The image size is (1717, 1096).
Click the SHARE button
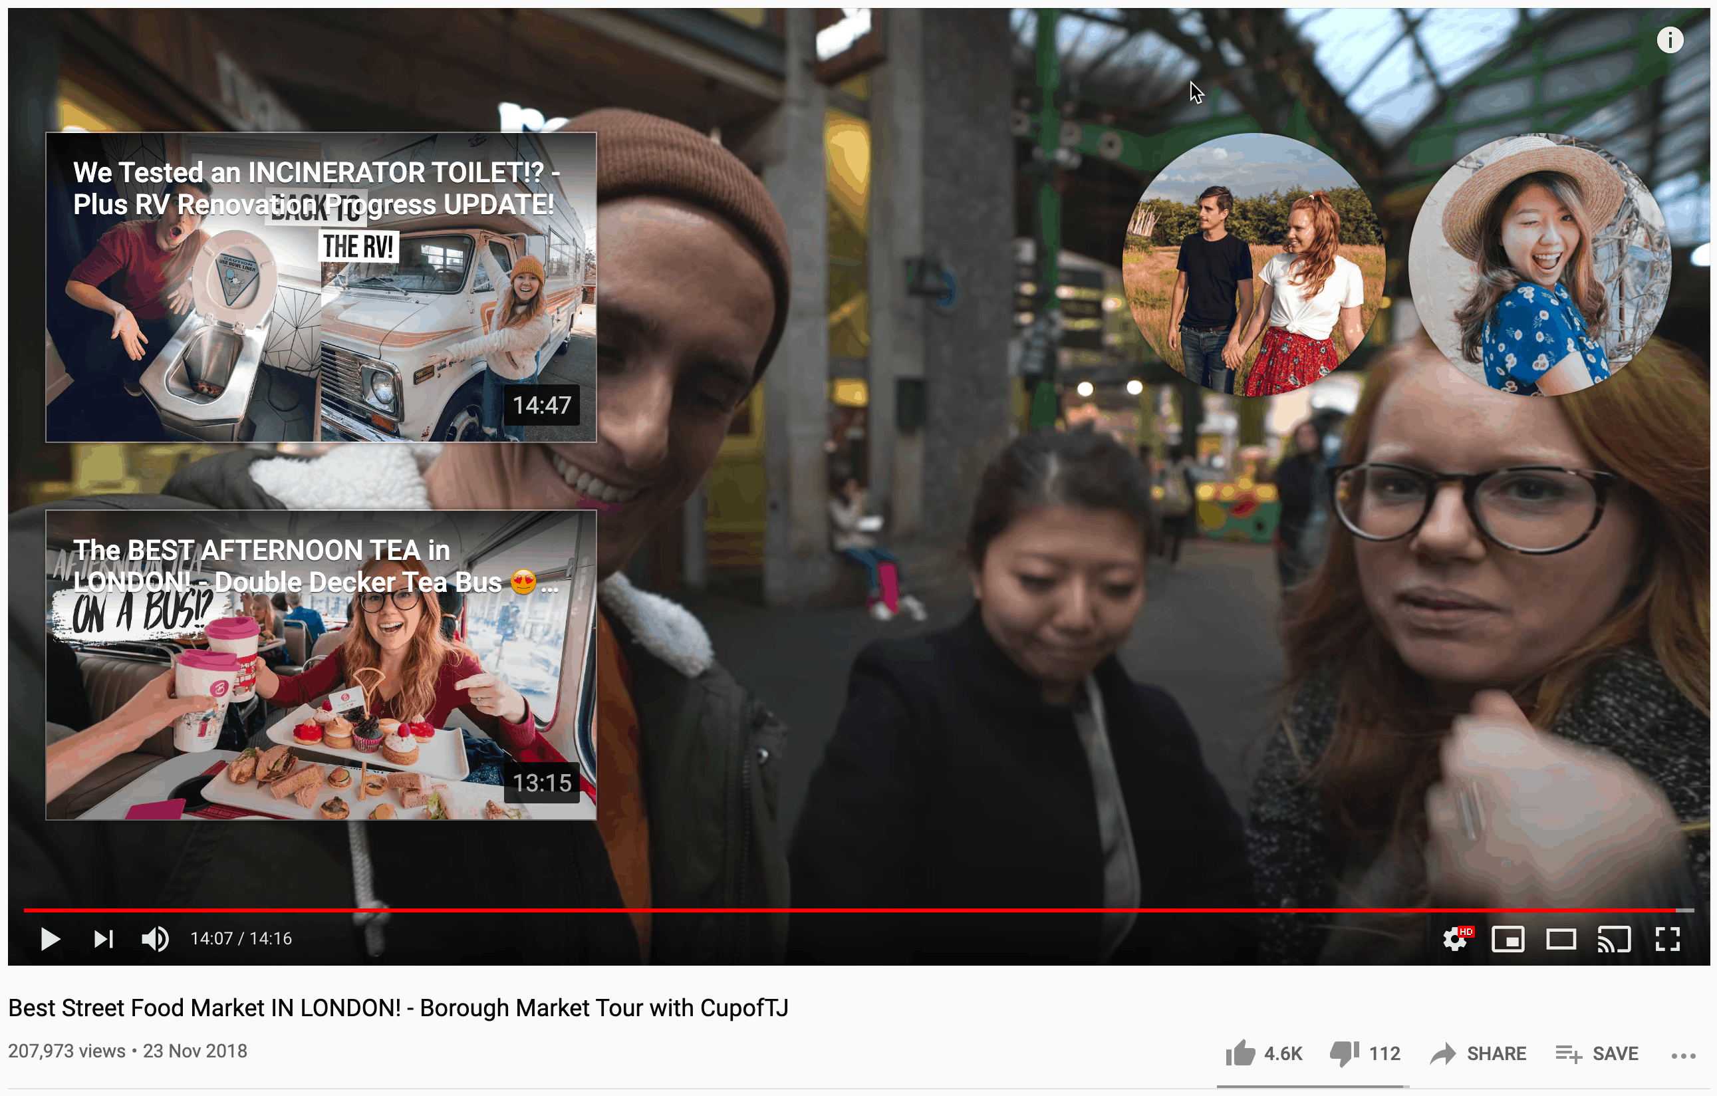click(x=1478, y=1053)
